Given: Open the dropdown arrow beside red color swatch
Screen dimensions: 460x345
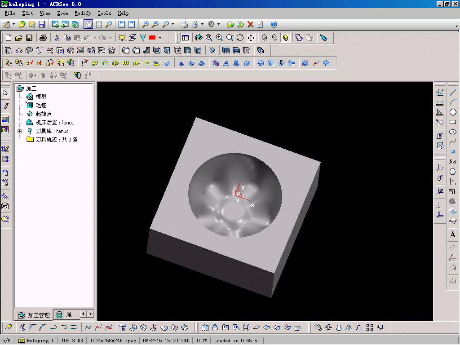Looking at the screenshot, I should pyautogui.click(x=160, y=38).
